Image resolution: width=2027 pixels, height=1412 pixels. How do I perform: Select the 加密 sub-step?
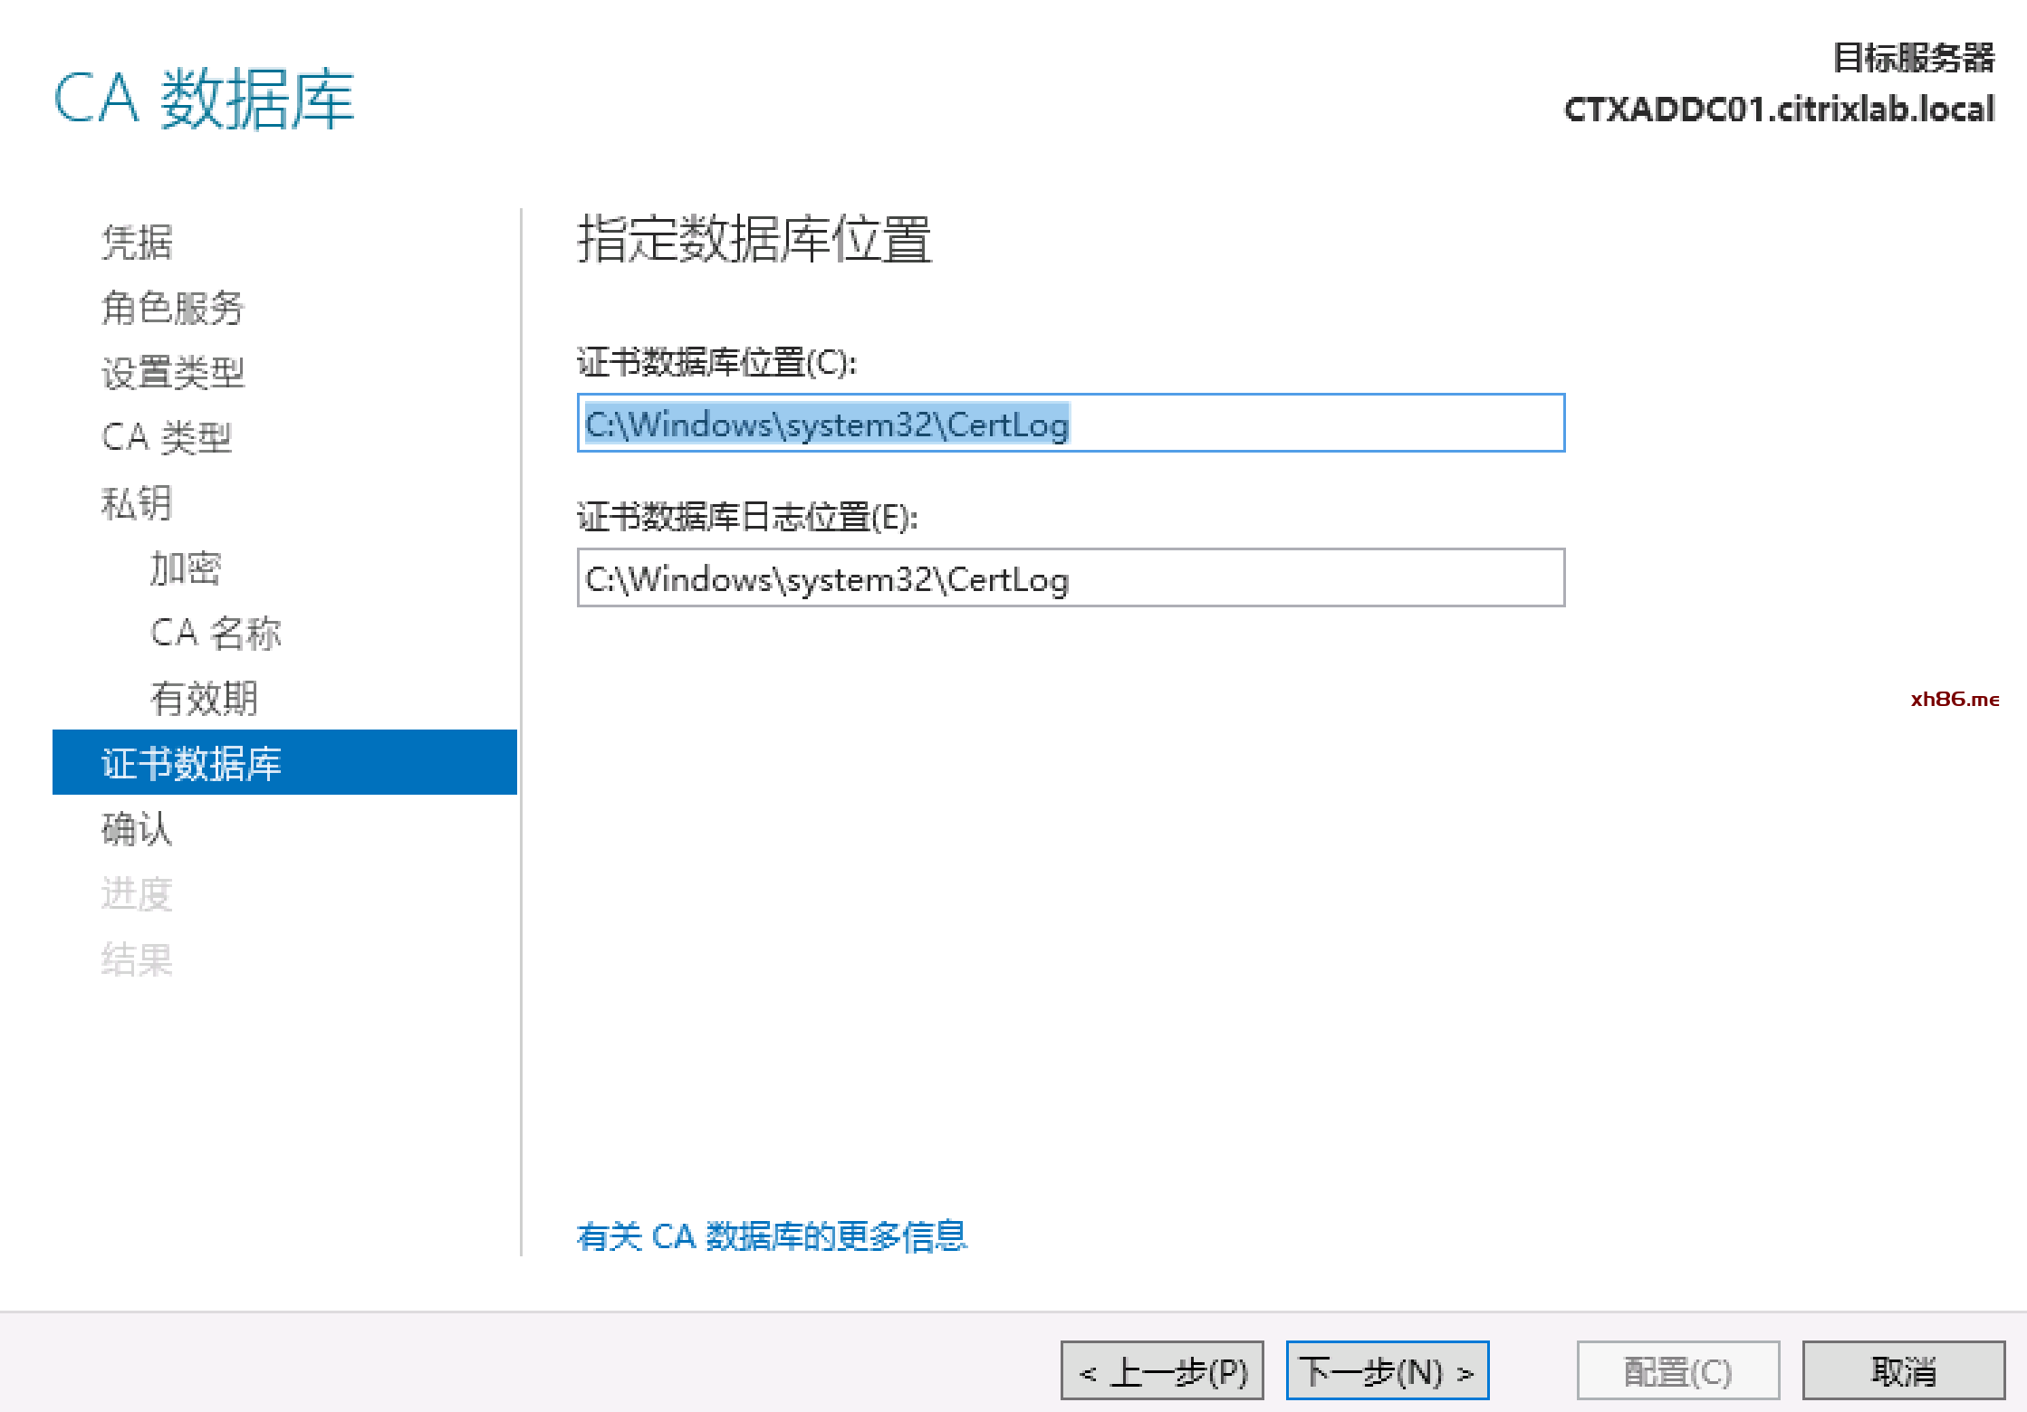[185, 568]
